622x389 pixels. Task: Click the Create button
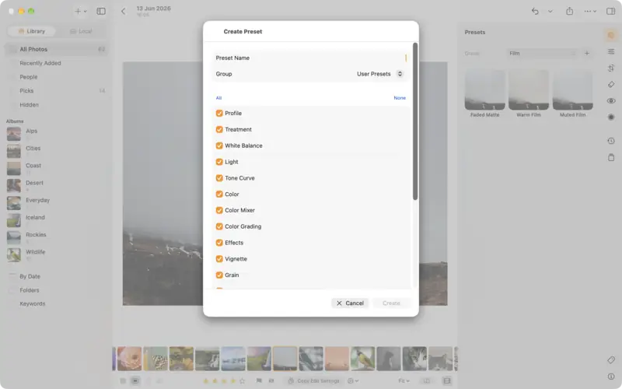[391, 303]
